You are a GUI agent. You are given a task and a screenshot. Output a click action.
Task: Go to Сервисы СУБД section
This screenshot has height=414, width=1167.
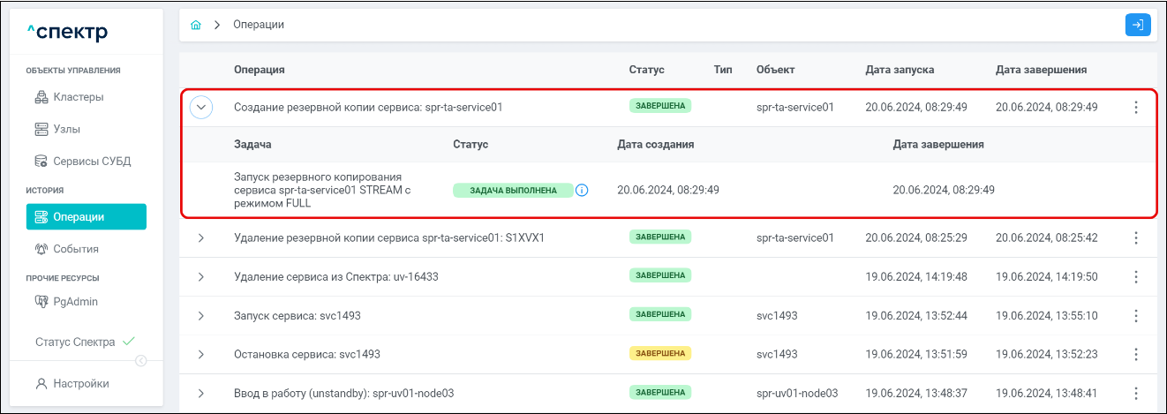pos(85,161)
